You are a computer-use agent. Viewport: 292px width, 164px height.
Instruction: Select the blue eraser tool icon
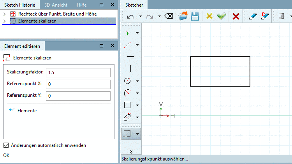point(253,16)
